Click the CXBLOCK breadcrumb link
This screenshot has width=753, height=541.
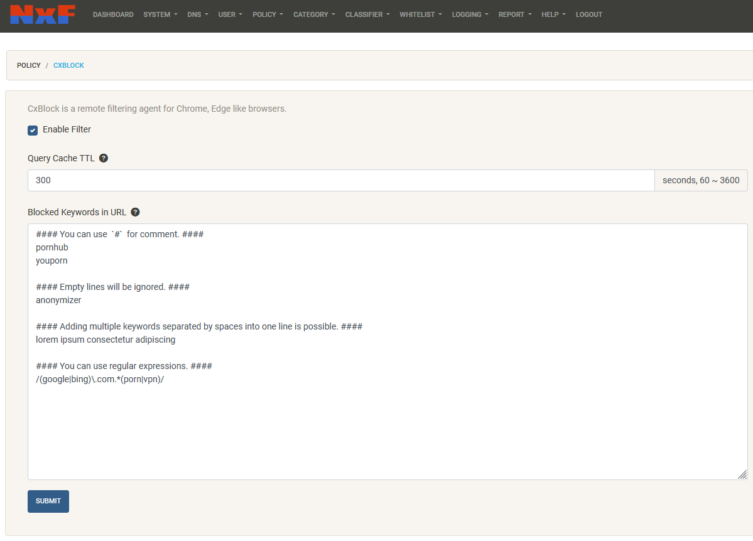point(68,65)
